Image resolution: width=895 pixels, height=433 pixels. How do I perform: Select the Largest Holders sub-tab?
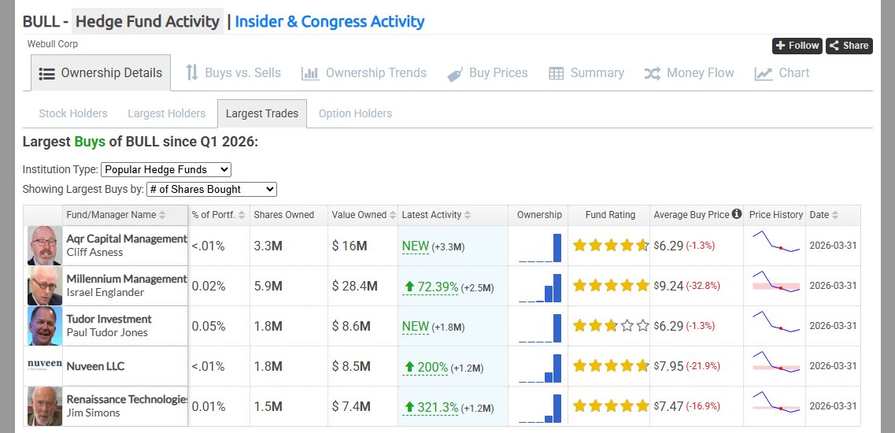click(167, 113)
